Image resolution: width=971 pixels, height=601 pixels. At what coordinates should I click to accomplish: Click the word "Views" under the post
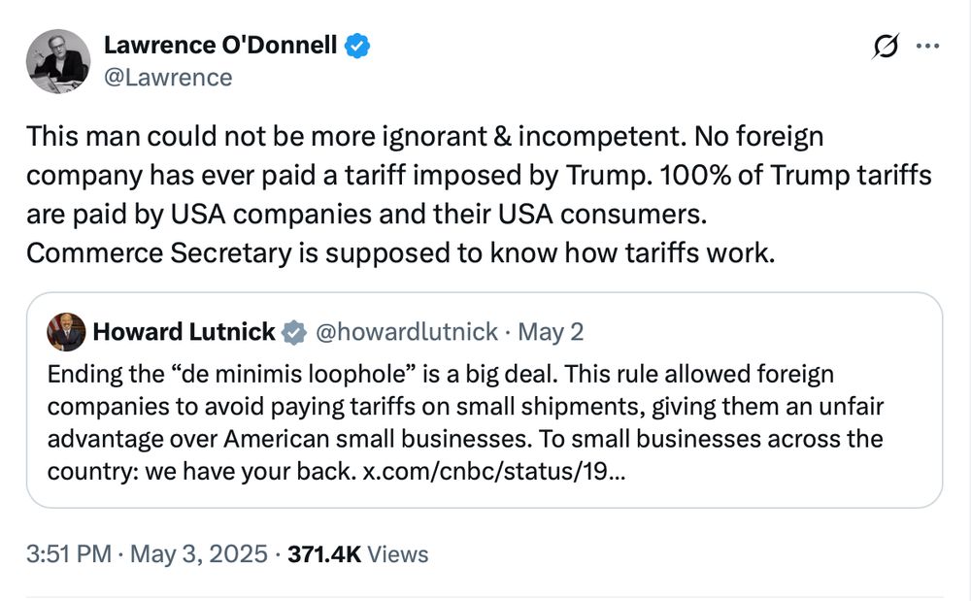click(x=398, y=554)
